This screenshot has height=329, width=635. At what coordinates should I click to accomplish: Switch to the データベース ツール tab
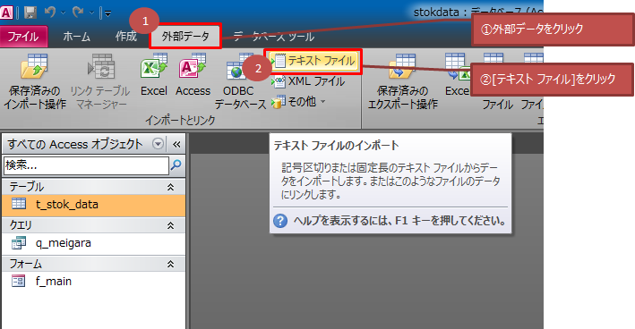[x=274, y=37]
